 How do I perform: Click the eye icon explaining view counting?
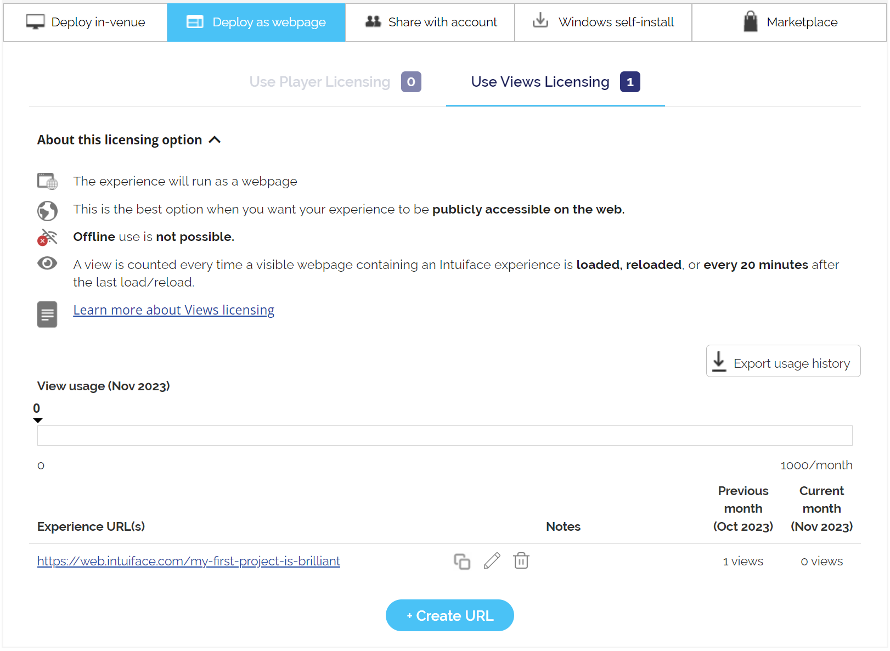pyautogui.click(x=47, y=263)
